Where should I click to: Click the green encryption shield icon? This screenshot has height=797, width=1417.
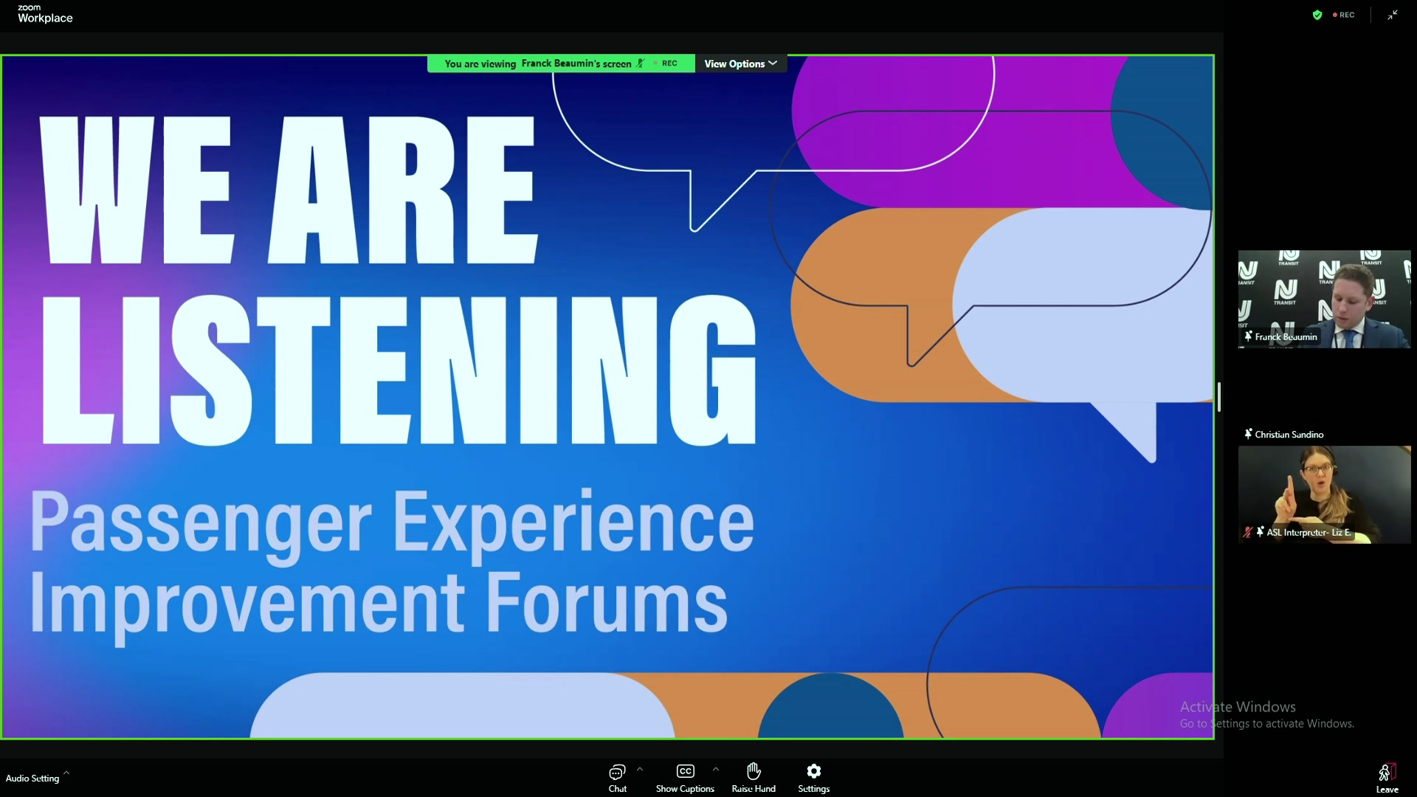click(x=1317, y=15)
